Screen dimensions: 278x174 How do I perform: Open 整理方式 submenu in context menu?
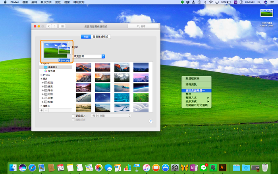pos(196,98)
